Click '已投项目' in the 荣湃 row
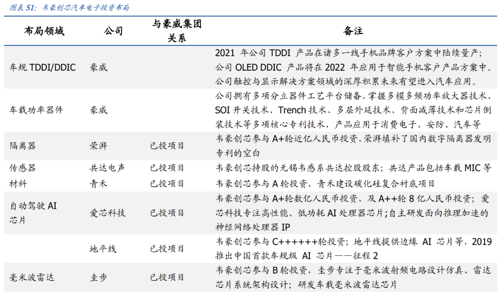The width and height of the screenshot is (501, 292). (167, 146)
